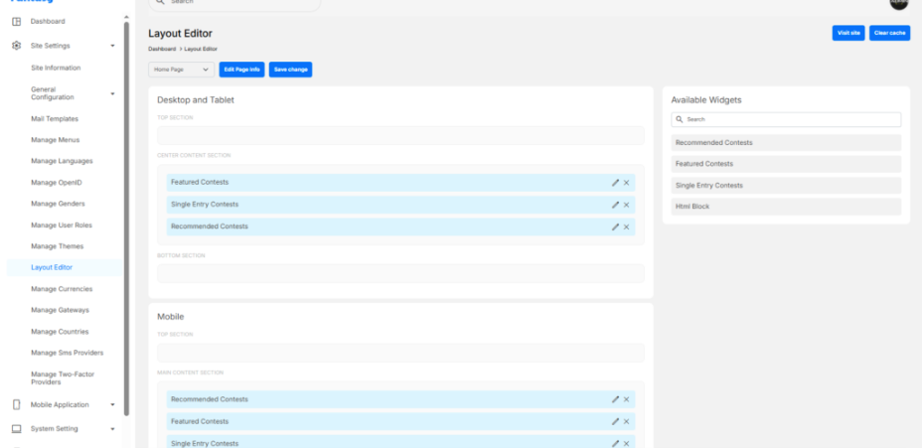The height and width of the screenshot is (448, 922).
Task: Expand the System Setting menu
Action: [x=112, y=429]
